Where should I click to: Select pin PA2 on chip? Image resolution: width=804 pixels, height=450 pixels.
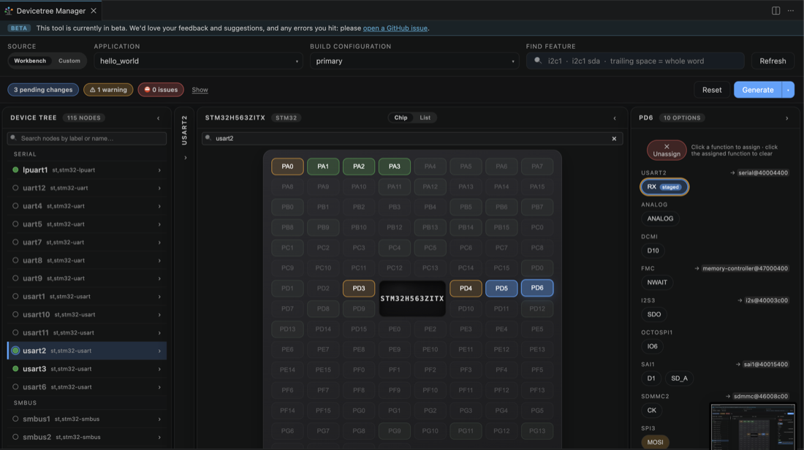pos(359,167)
